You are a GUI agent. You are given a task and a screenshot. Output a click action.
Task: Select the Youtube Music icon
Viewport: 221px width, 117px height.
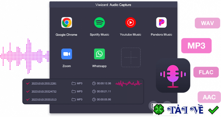pos(130,23)
